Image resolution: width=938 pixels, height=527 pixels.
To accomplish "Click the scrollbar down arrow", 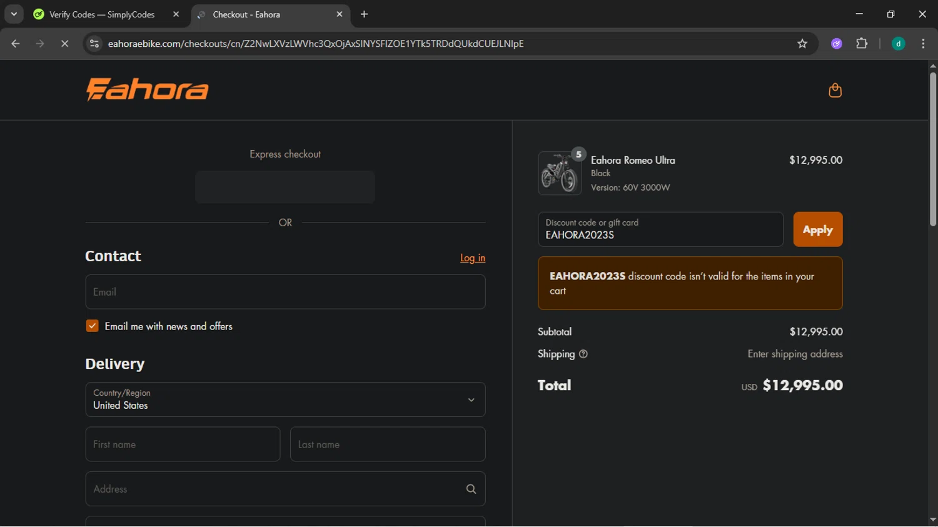I will coord(933,520).
